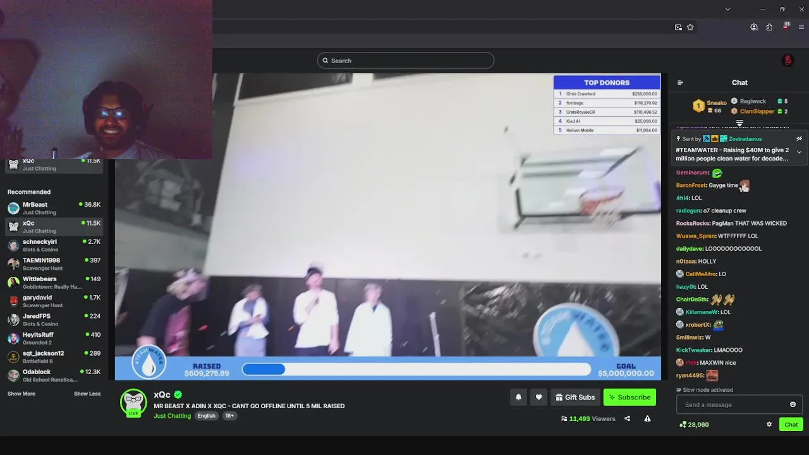This screenshot has height=455, width=809.
Task: Click xQc's live channel avatar
Action: coord(133,403)
